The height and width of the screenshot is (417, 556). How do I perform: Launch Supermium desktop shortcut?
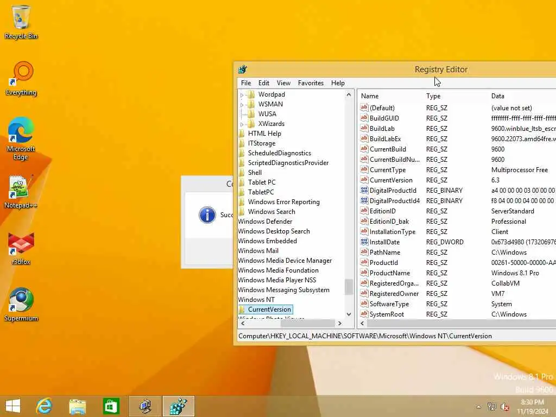21,305
